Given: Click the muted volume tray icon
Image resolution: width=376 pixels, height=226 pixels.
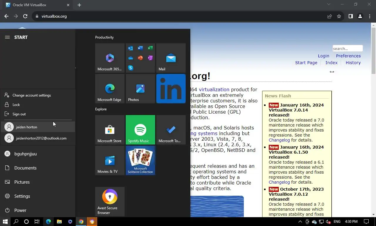Looking at the screenshot, I should coord(328,222).
